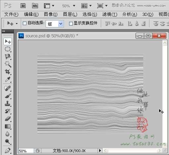This screenshot has height=155, width=169.
Task: Select the Eraser tool
Action: click(8, 119)
